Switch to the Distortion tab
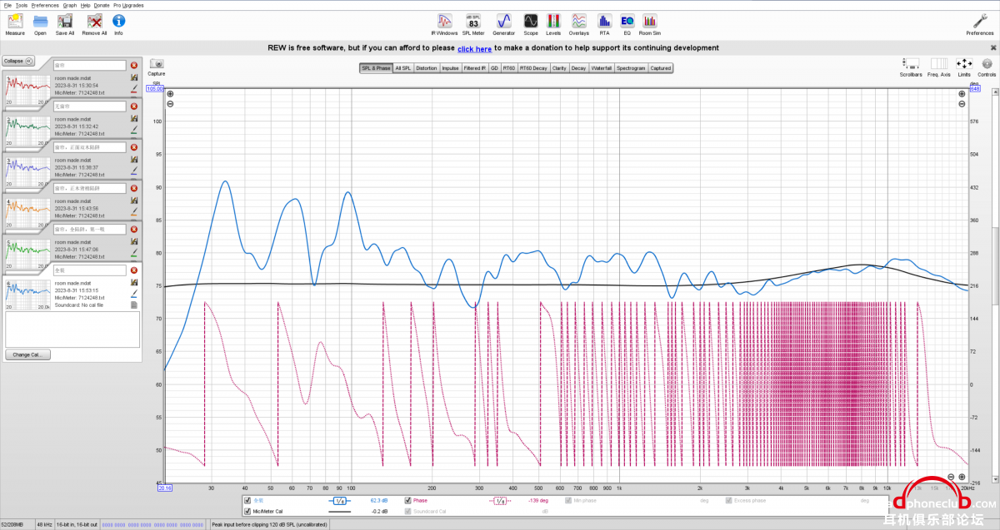 pos(426,68)
